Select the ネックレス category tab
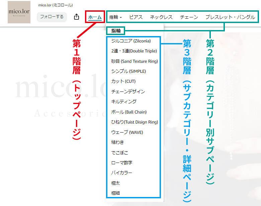The height and width of the screenshot is (206, 261). pyautogui.click(x=161, y=17)
